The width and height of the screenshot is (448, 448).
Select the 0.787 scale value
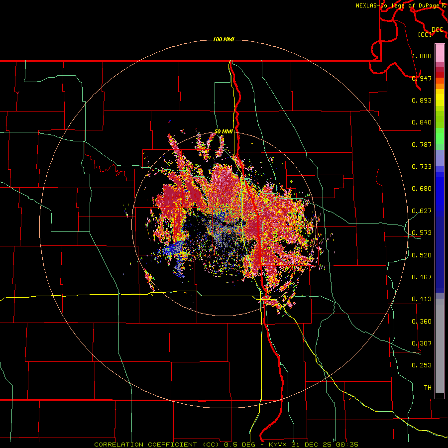pyautogui.click(x=422, y=144)
